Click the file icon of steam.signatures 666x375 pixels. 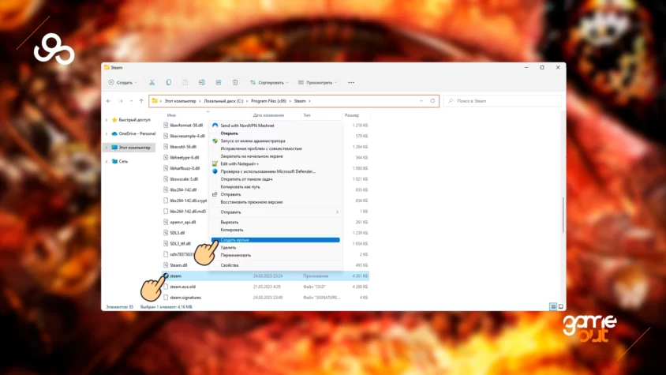point(166,297)
